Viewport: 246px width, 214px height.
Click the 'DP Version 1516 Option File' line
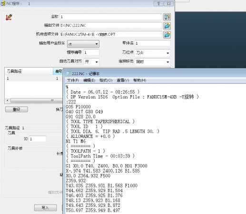tap(132, 97)
